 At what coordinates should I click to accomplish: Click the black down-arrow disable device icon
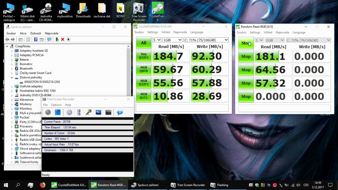tap(68, 39)
